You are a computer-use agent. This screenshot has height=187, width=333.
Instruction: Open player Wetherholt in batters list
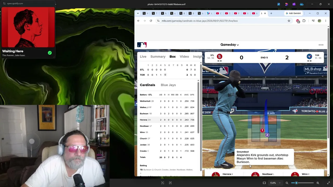tap(145, 101)
